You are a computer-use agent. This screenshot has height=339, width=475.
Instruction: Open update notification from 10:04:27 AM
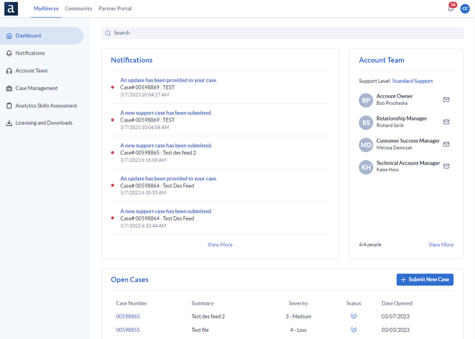pyautogui.click(x=168, y=80)
